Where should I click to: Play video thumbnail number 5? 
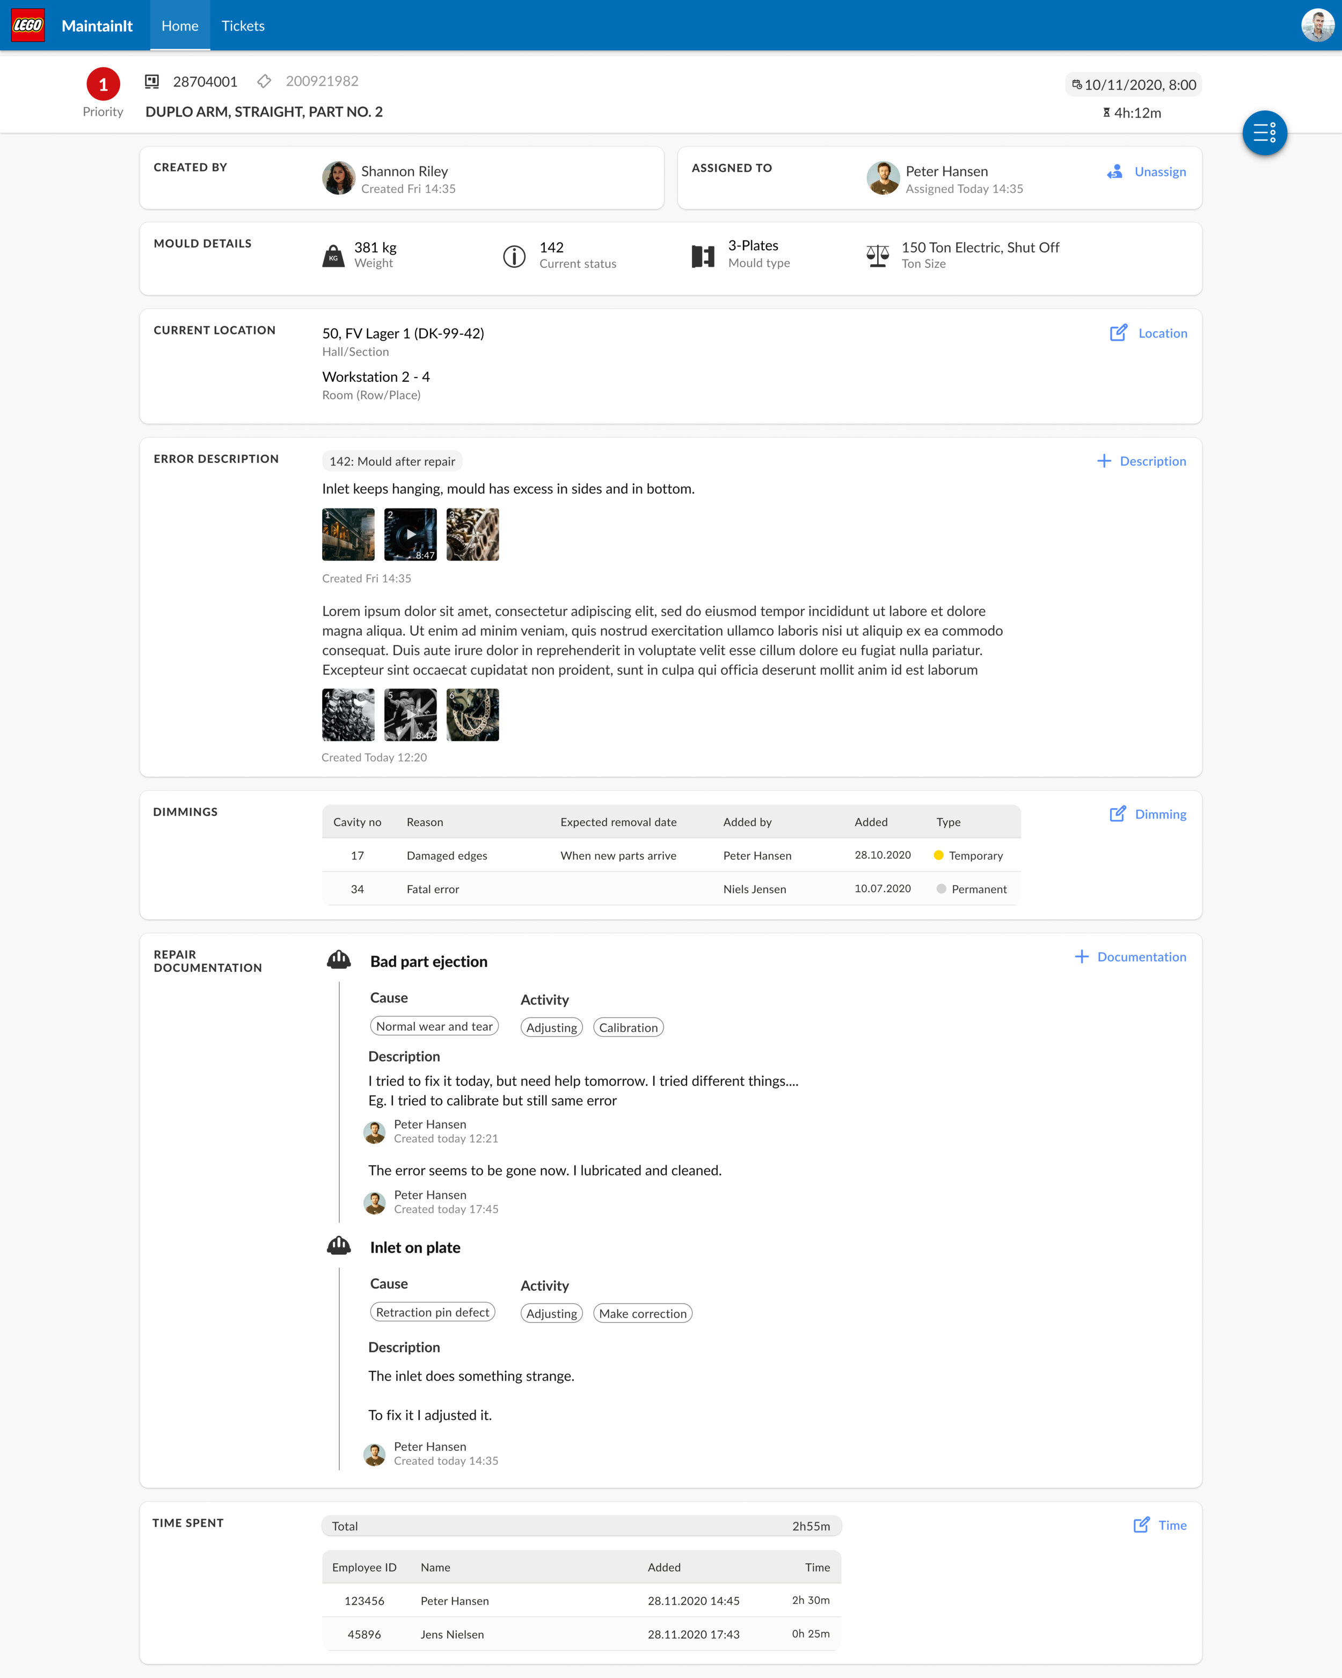tap(410, 715)
